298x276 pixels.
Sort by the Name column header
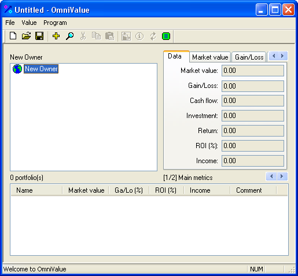pos(37,190)
